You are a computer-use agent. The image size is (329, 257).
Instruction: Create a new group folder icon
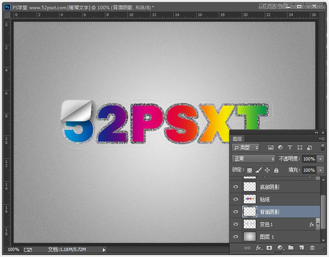coord(291,248)
